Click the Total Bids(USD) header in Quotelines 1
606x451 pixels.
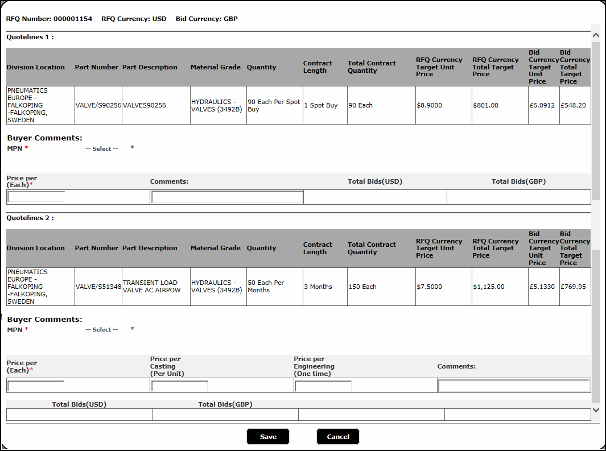pos(375,181)
